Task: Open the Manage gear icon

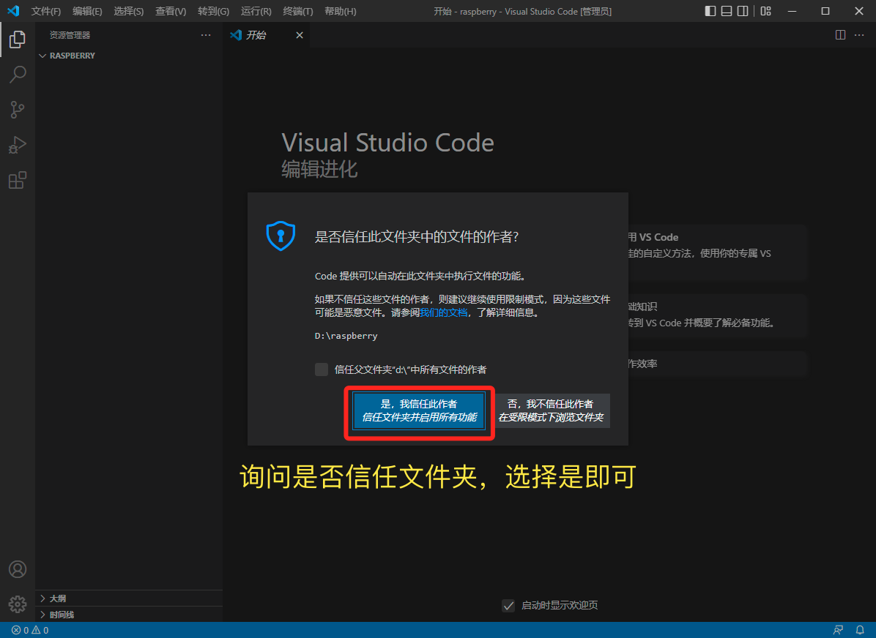Action: [18, 604]
